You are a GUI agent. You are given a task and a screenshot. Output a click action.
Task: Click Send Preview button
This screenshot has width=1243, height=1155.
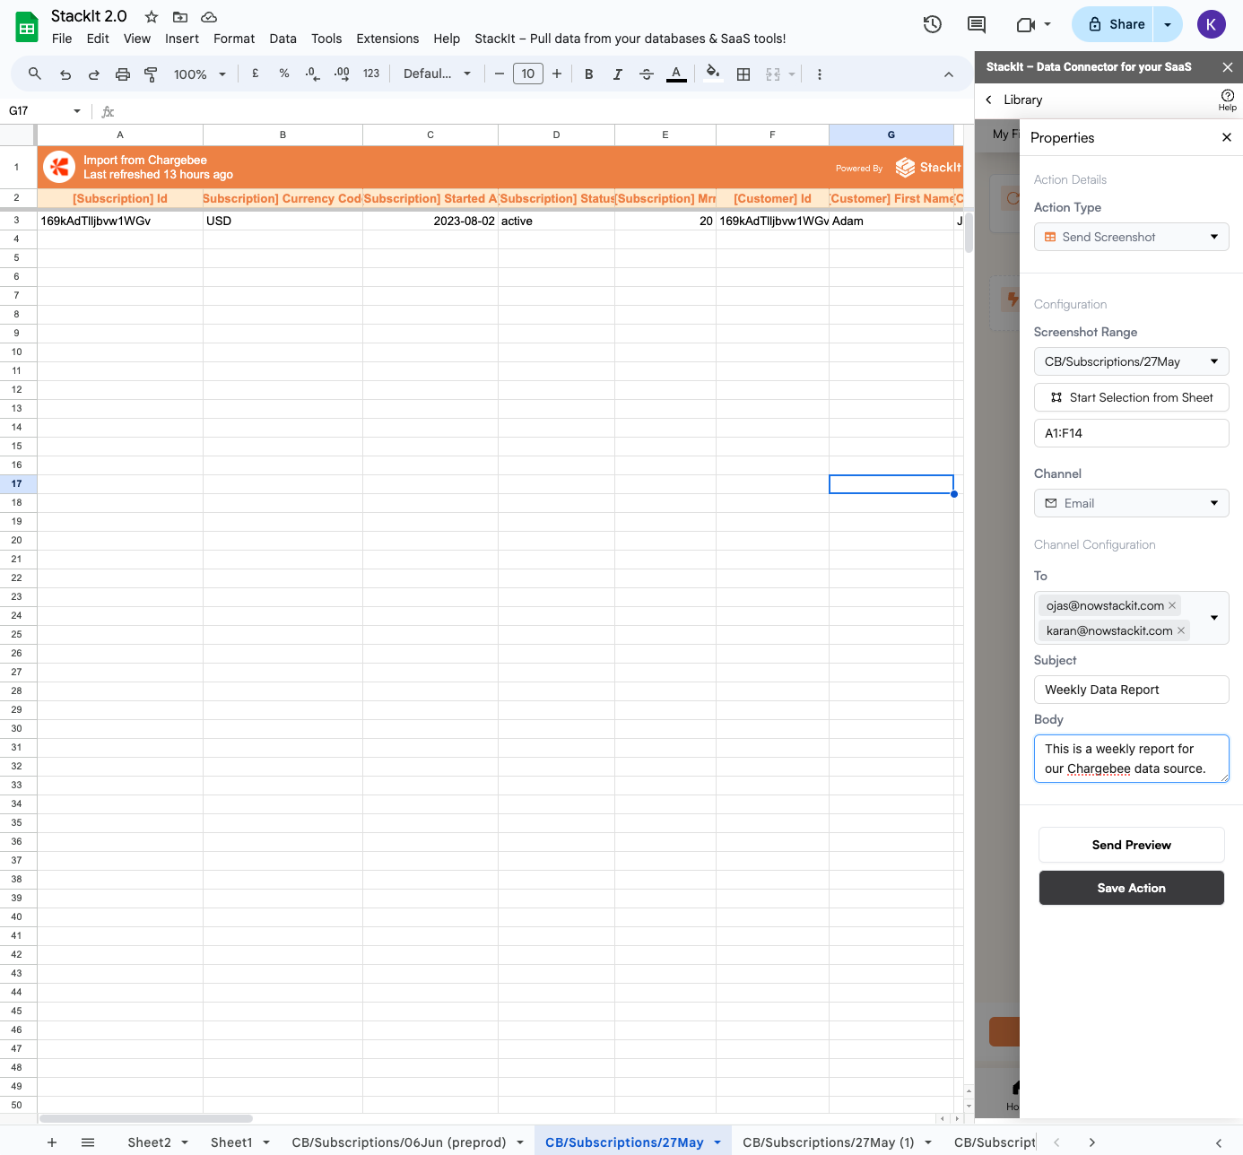pos(1131,845)
